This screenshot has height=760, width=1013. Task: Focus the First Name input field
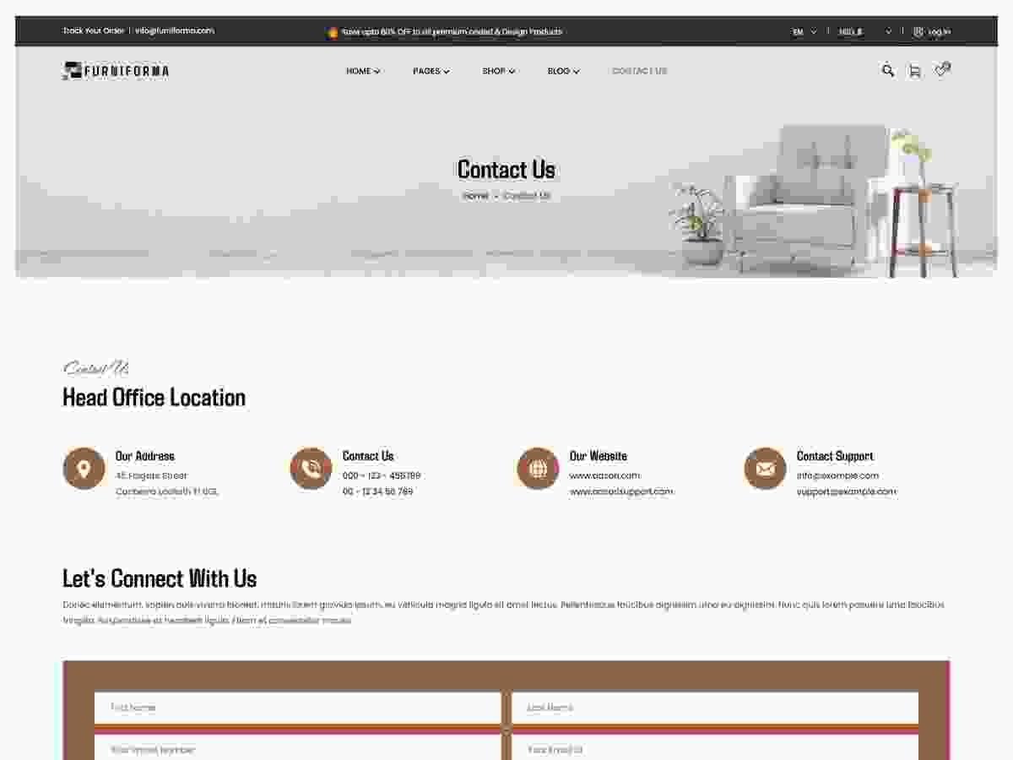click(x=297, y=708)
